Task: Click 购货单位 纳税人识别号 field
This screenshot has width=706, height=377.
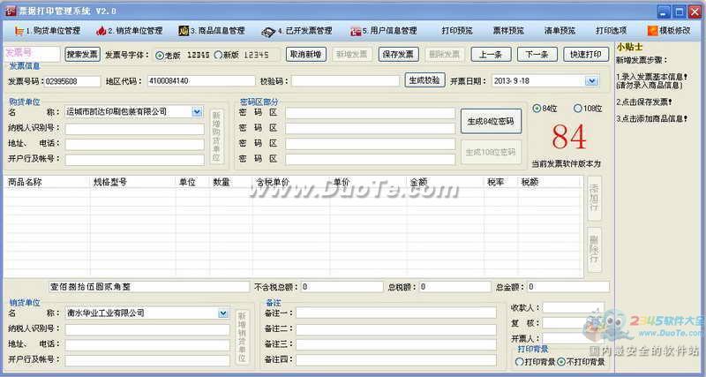Action: [135, 129]
